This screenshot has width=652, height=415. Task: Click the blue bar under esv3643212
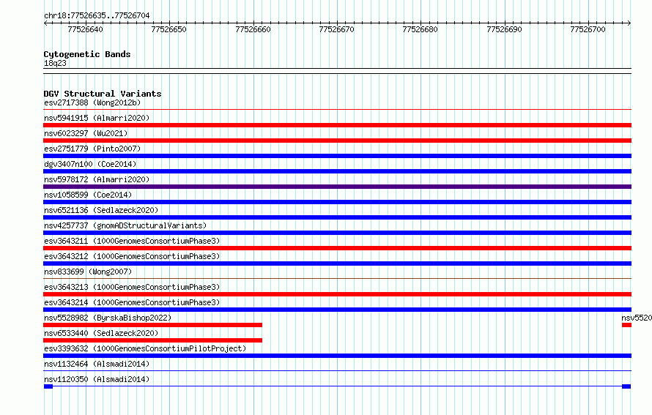click(337, 263)
